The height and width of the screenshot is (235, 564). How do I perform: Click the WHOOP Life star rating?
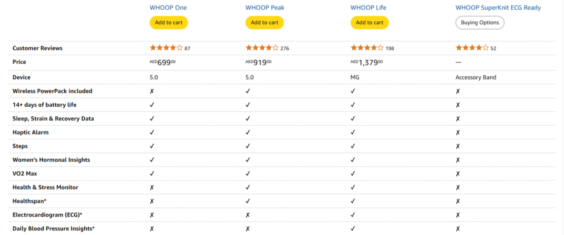coord(367,48)
